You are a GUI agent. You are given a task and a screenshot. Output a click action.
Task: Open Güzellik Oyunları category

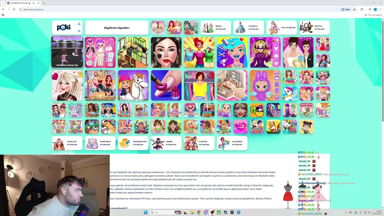coord(67,143)
